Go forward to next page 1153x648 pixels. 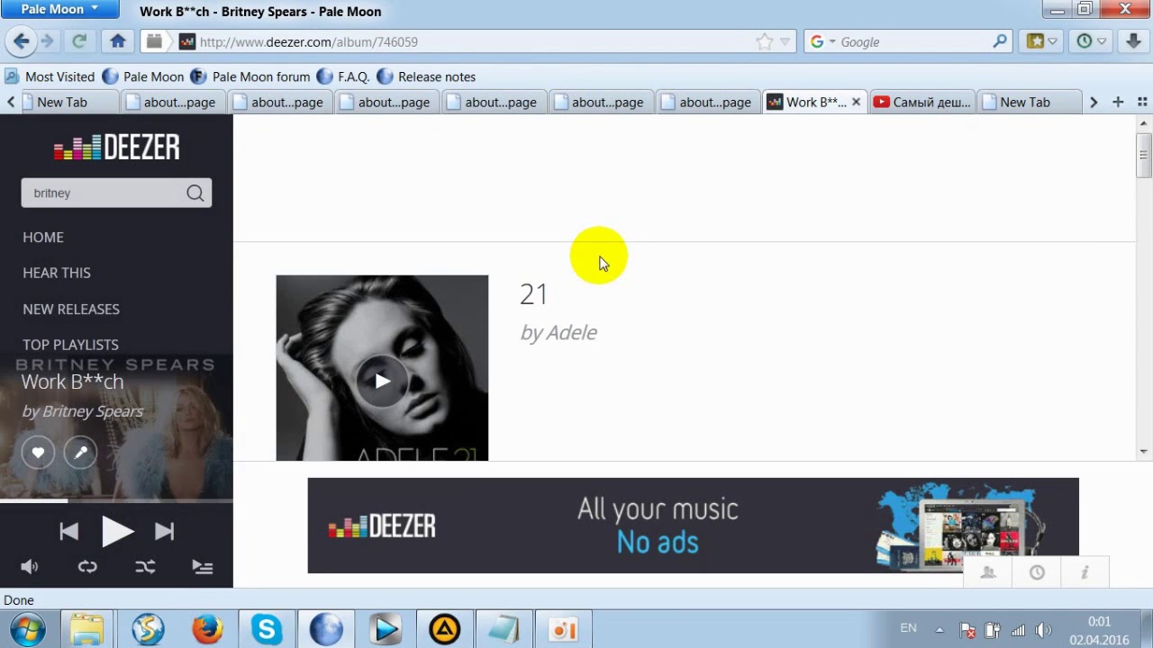pyautogui.click(x=48, y=41)
